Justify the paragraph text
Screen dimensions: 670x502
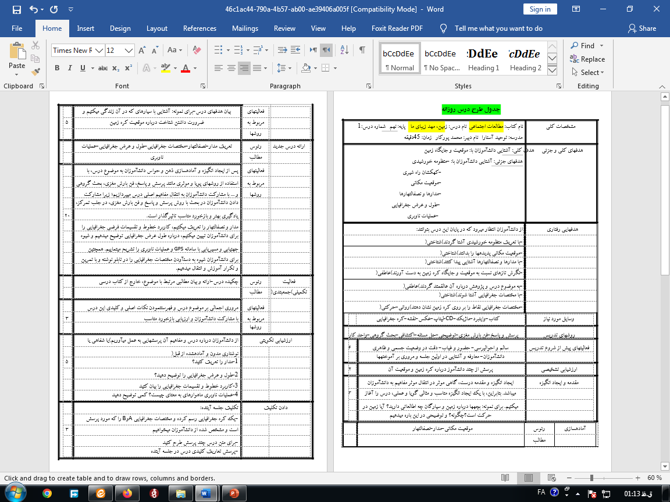click(x=257, y=68)
